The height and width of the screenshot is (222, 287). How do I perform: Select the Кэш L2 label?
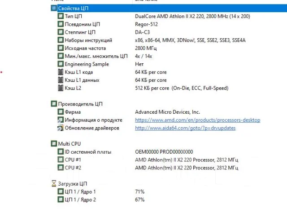(x=73, y=88)
